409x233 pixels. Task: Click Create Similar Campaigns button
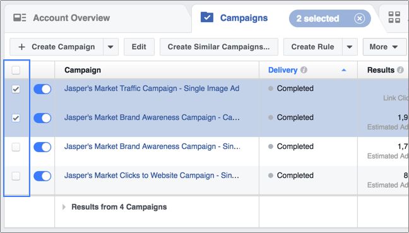(x=219, y=47)
